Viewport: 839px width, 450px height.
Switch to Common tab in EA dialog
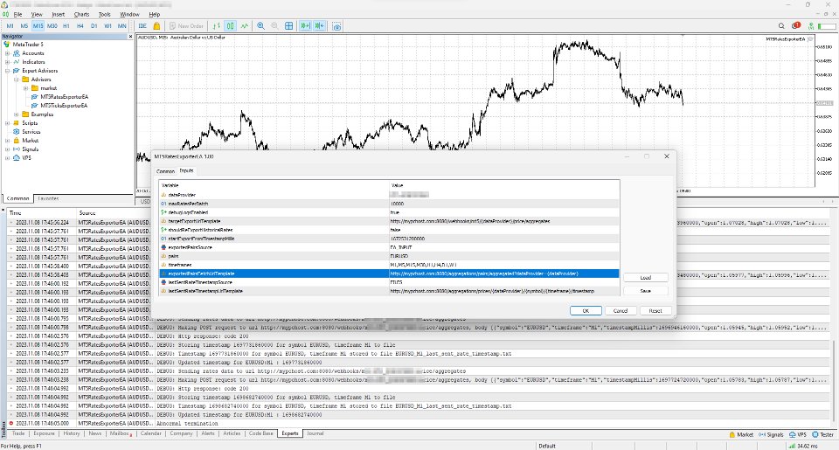[165, 171]
